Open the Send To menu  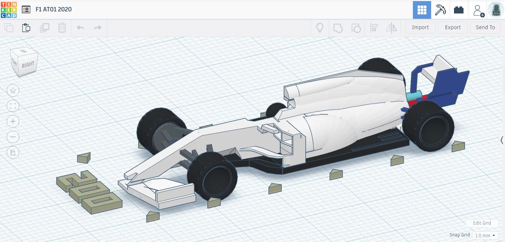[x=485, y=27]
